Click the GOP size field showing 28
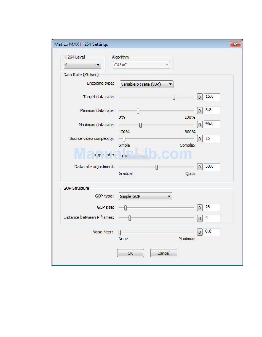This screenshot has width=262, height=337. [x=212, y=207]
